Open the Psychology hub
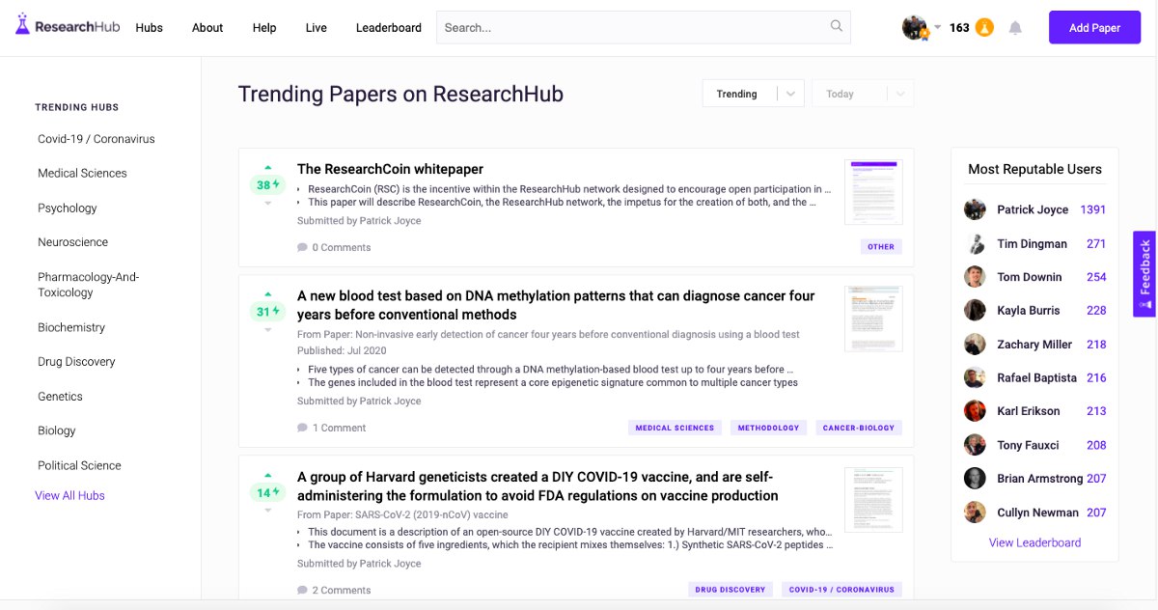 coord(68,208)
